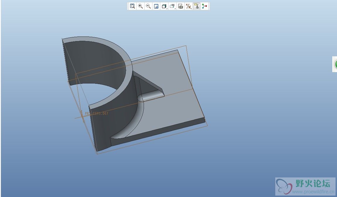Open the Datum Display Filters dropdown
337x197 pixels.
coord(188,6)
